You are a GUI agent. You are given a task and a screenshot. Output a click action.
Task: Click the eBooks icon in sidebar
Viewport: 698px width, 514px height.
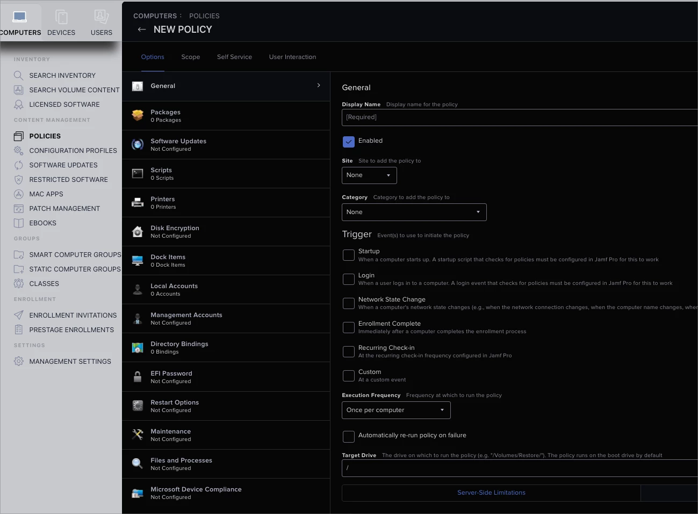click(x=19, y=223)
